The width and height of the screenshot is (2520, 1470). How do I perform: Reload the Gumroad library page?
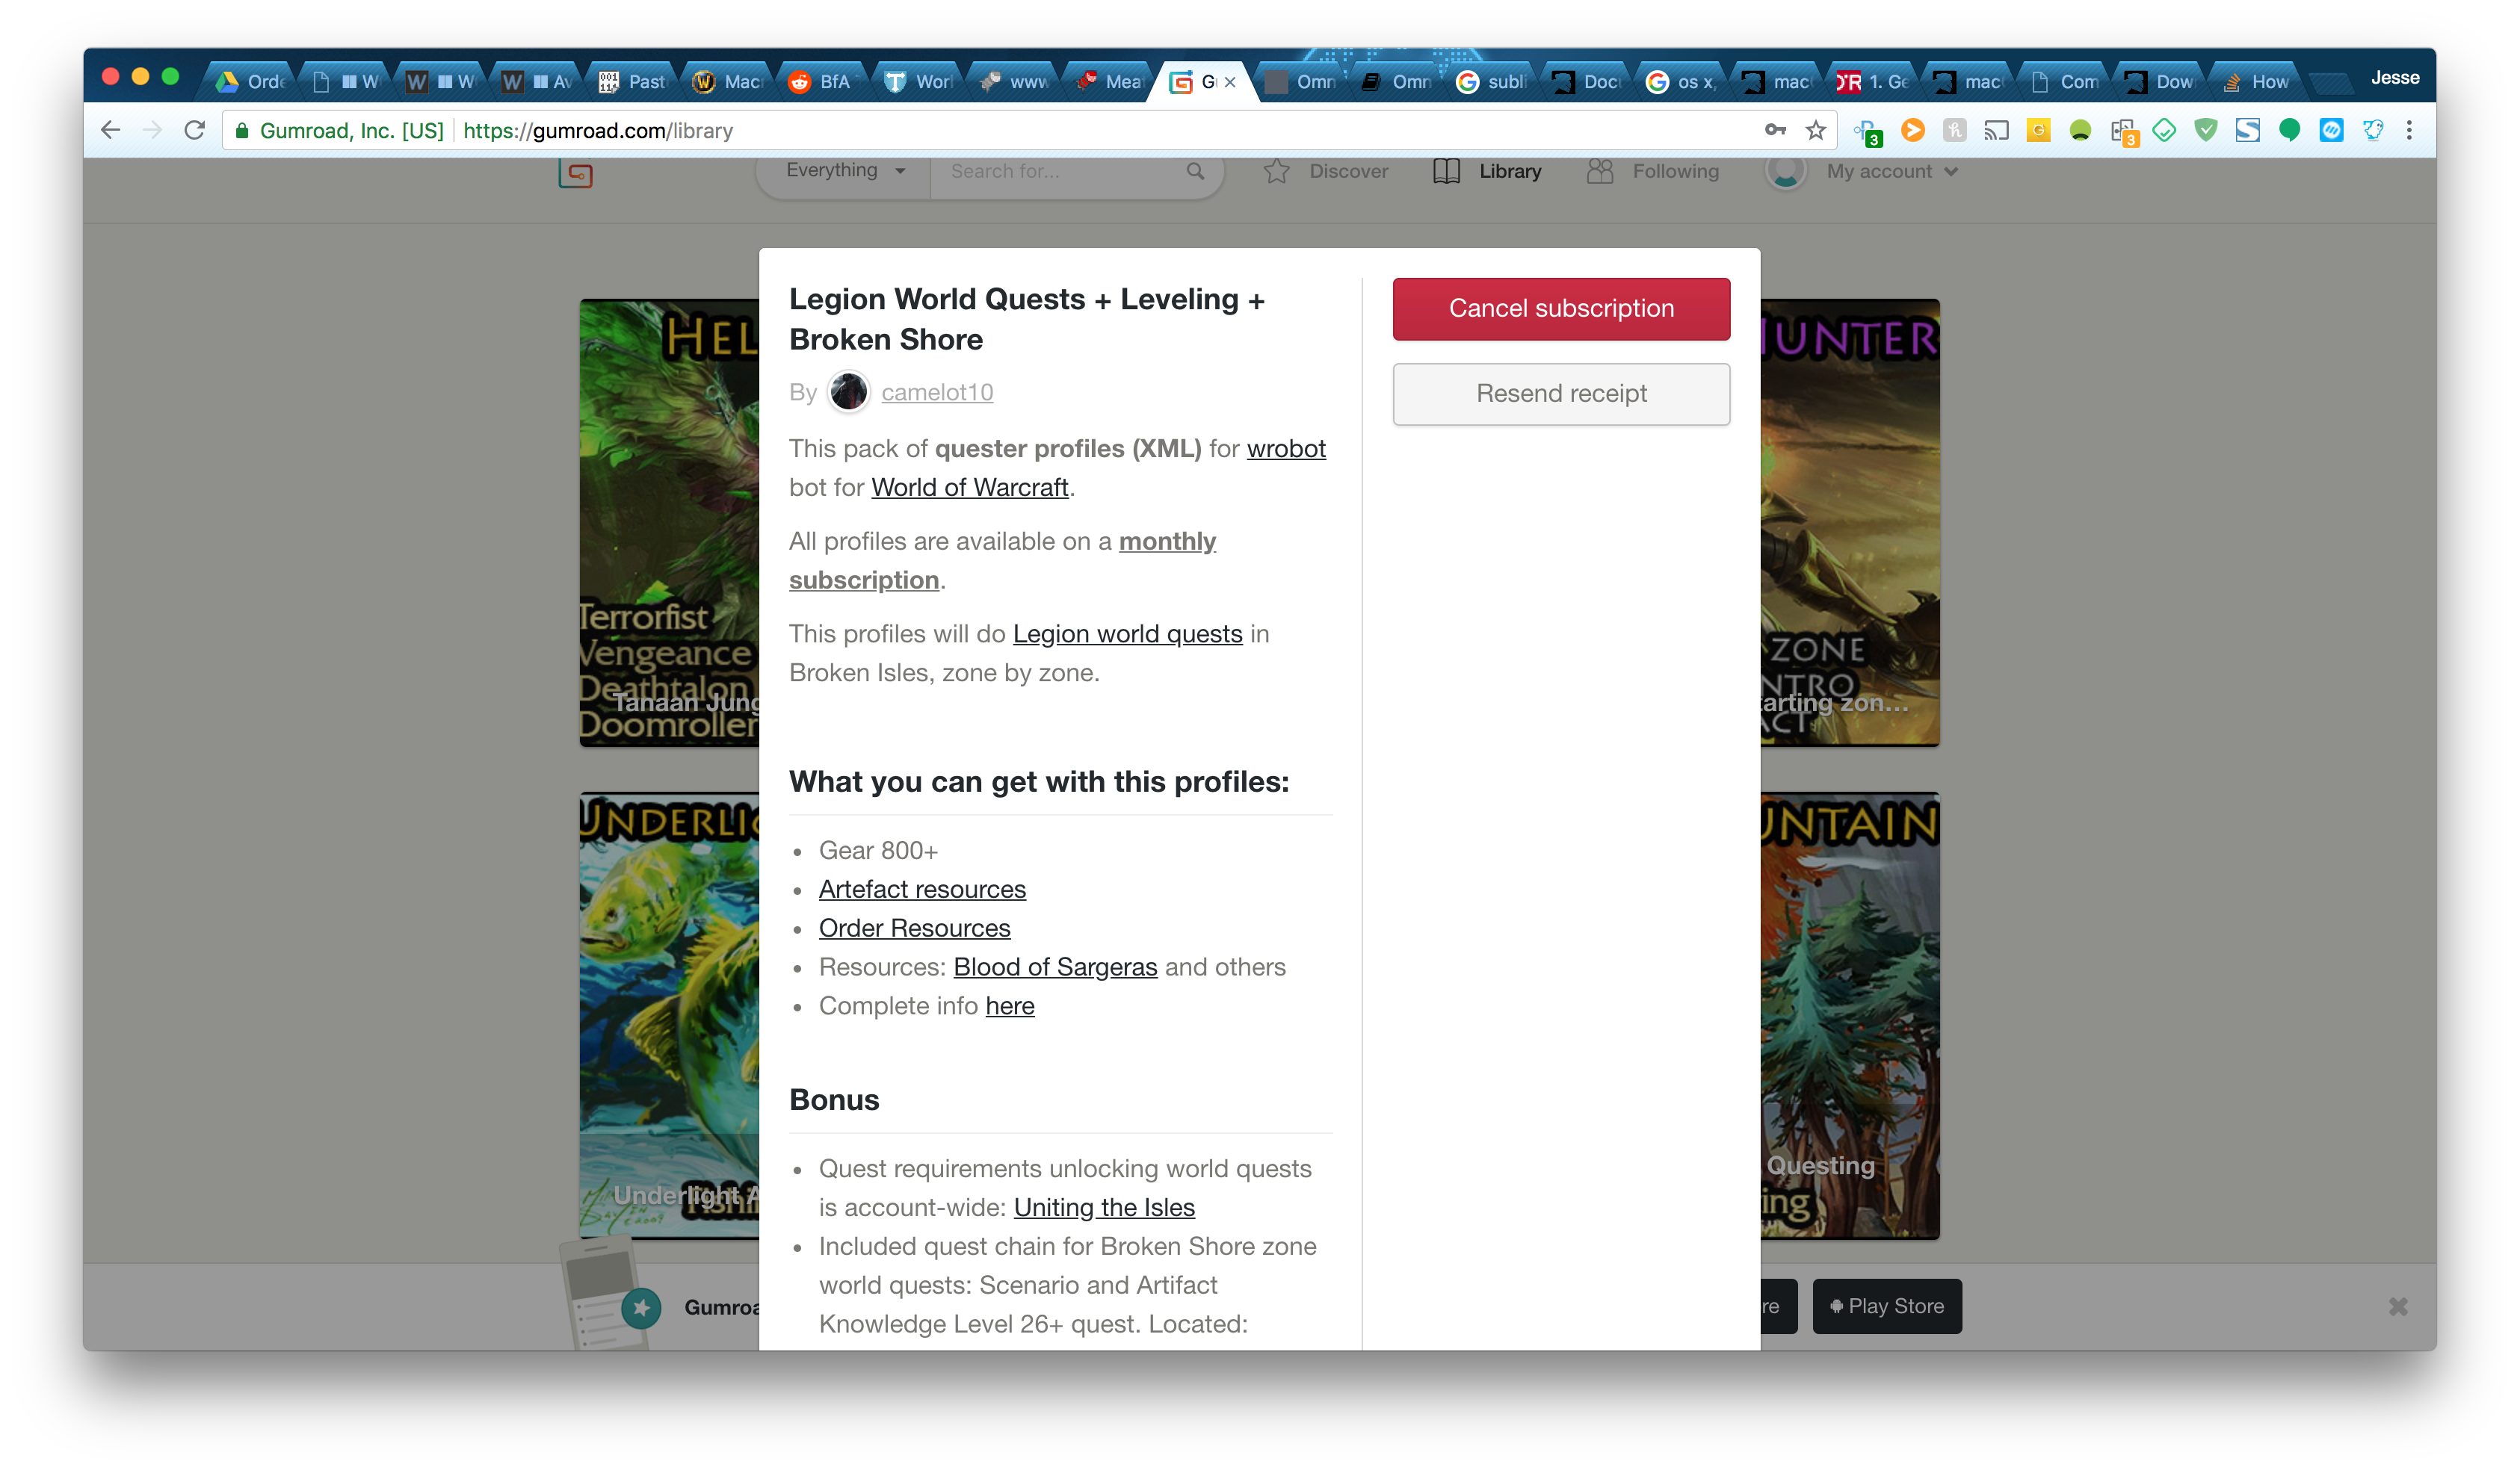(x=195, y=130)
